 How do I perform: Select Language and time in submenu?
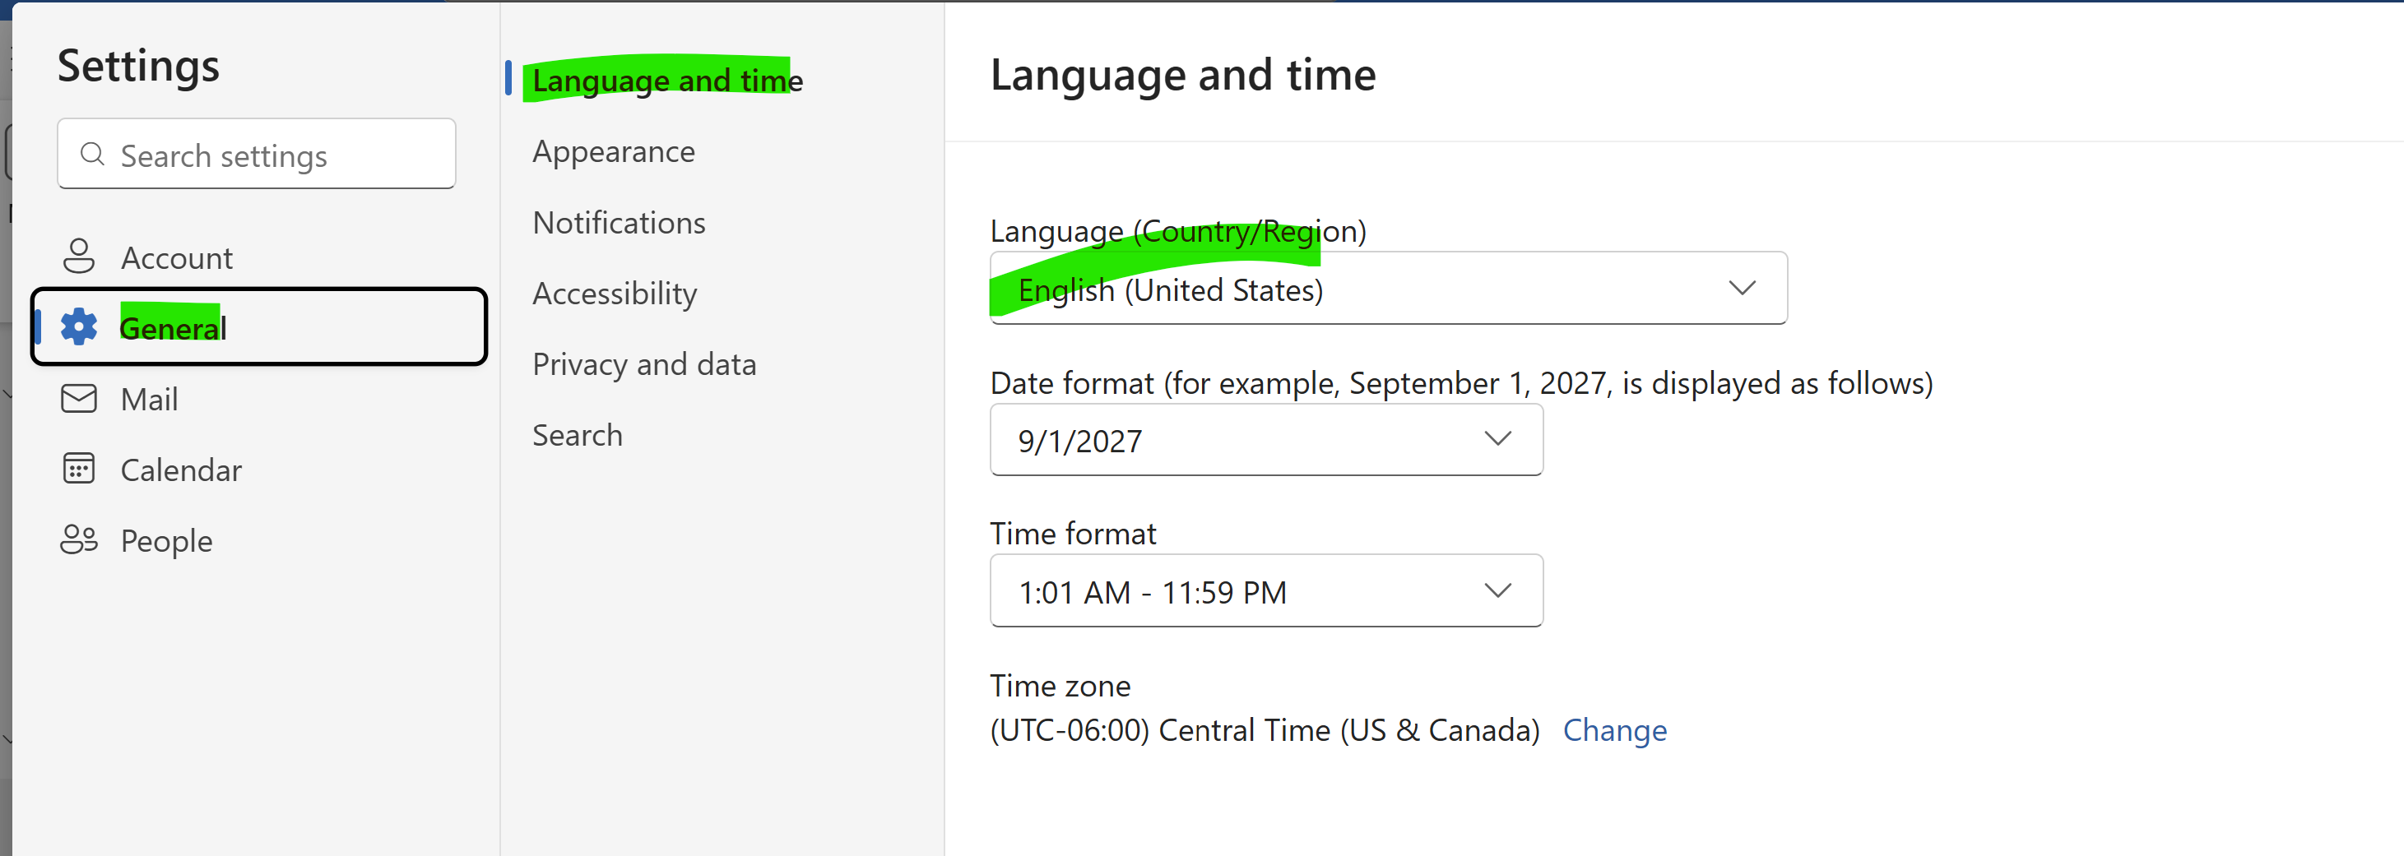click(x=667, y=81)
